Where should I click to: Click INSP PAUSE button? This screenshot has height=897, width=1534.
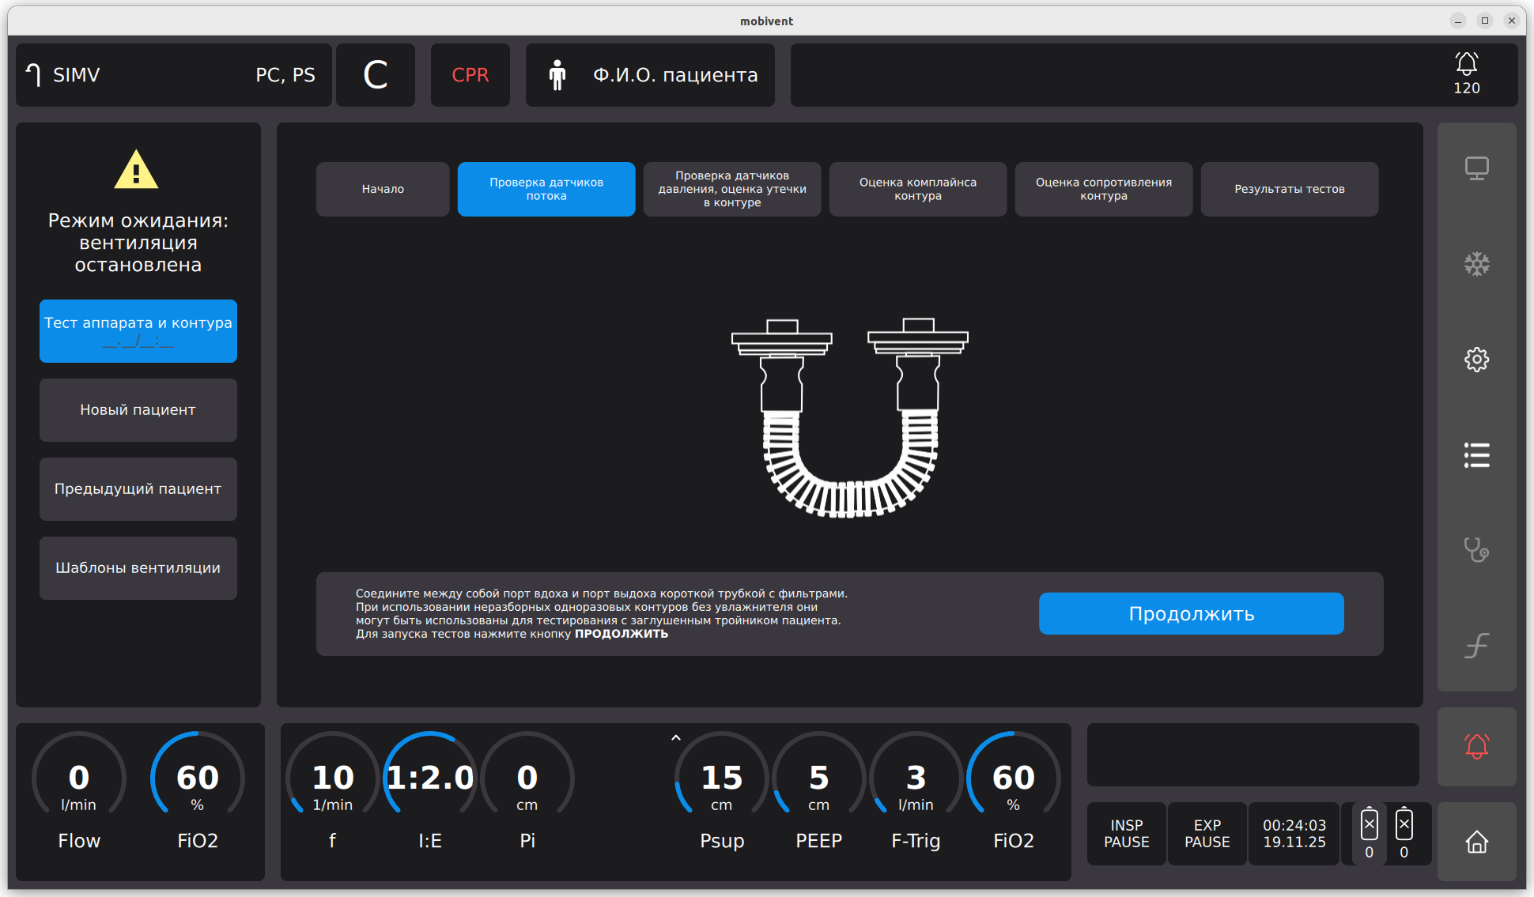click(1127, 834)
